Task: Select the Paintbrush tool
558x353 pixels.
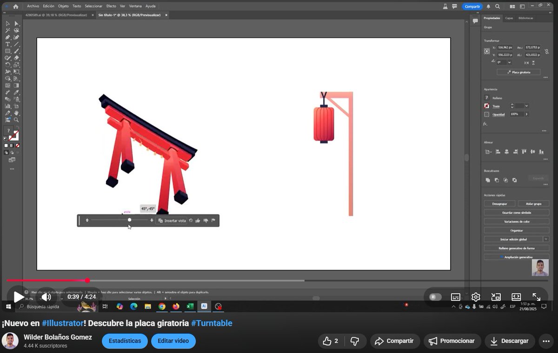Action: (17, 51)
